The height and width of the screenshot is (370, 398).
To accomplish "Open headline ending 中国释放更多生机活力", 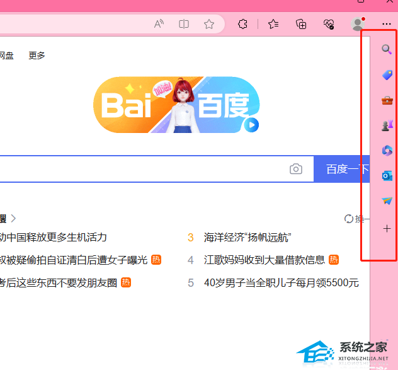I will click(x=54, y=238).
